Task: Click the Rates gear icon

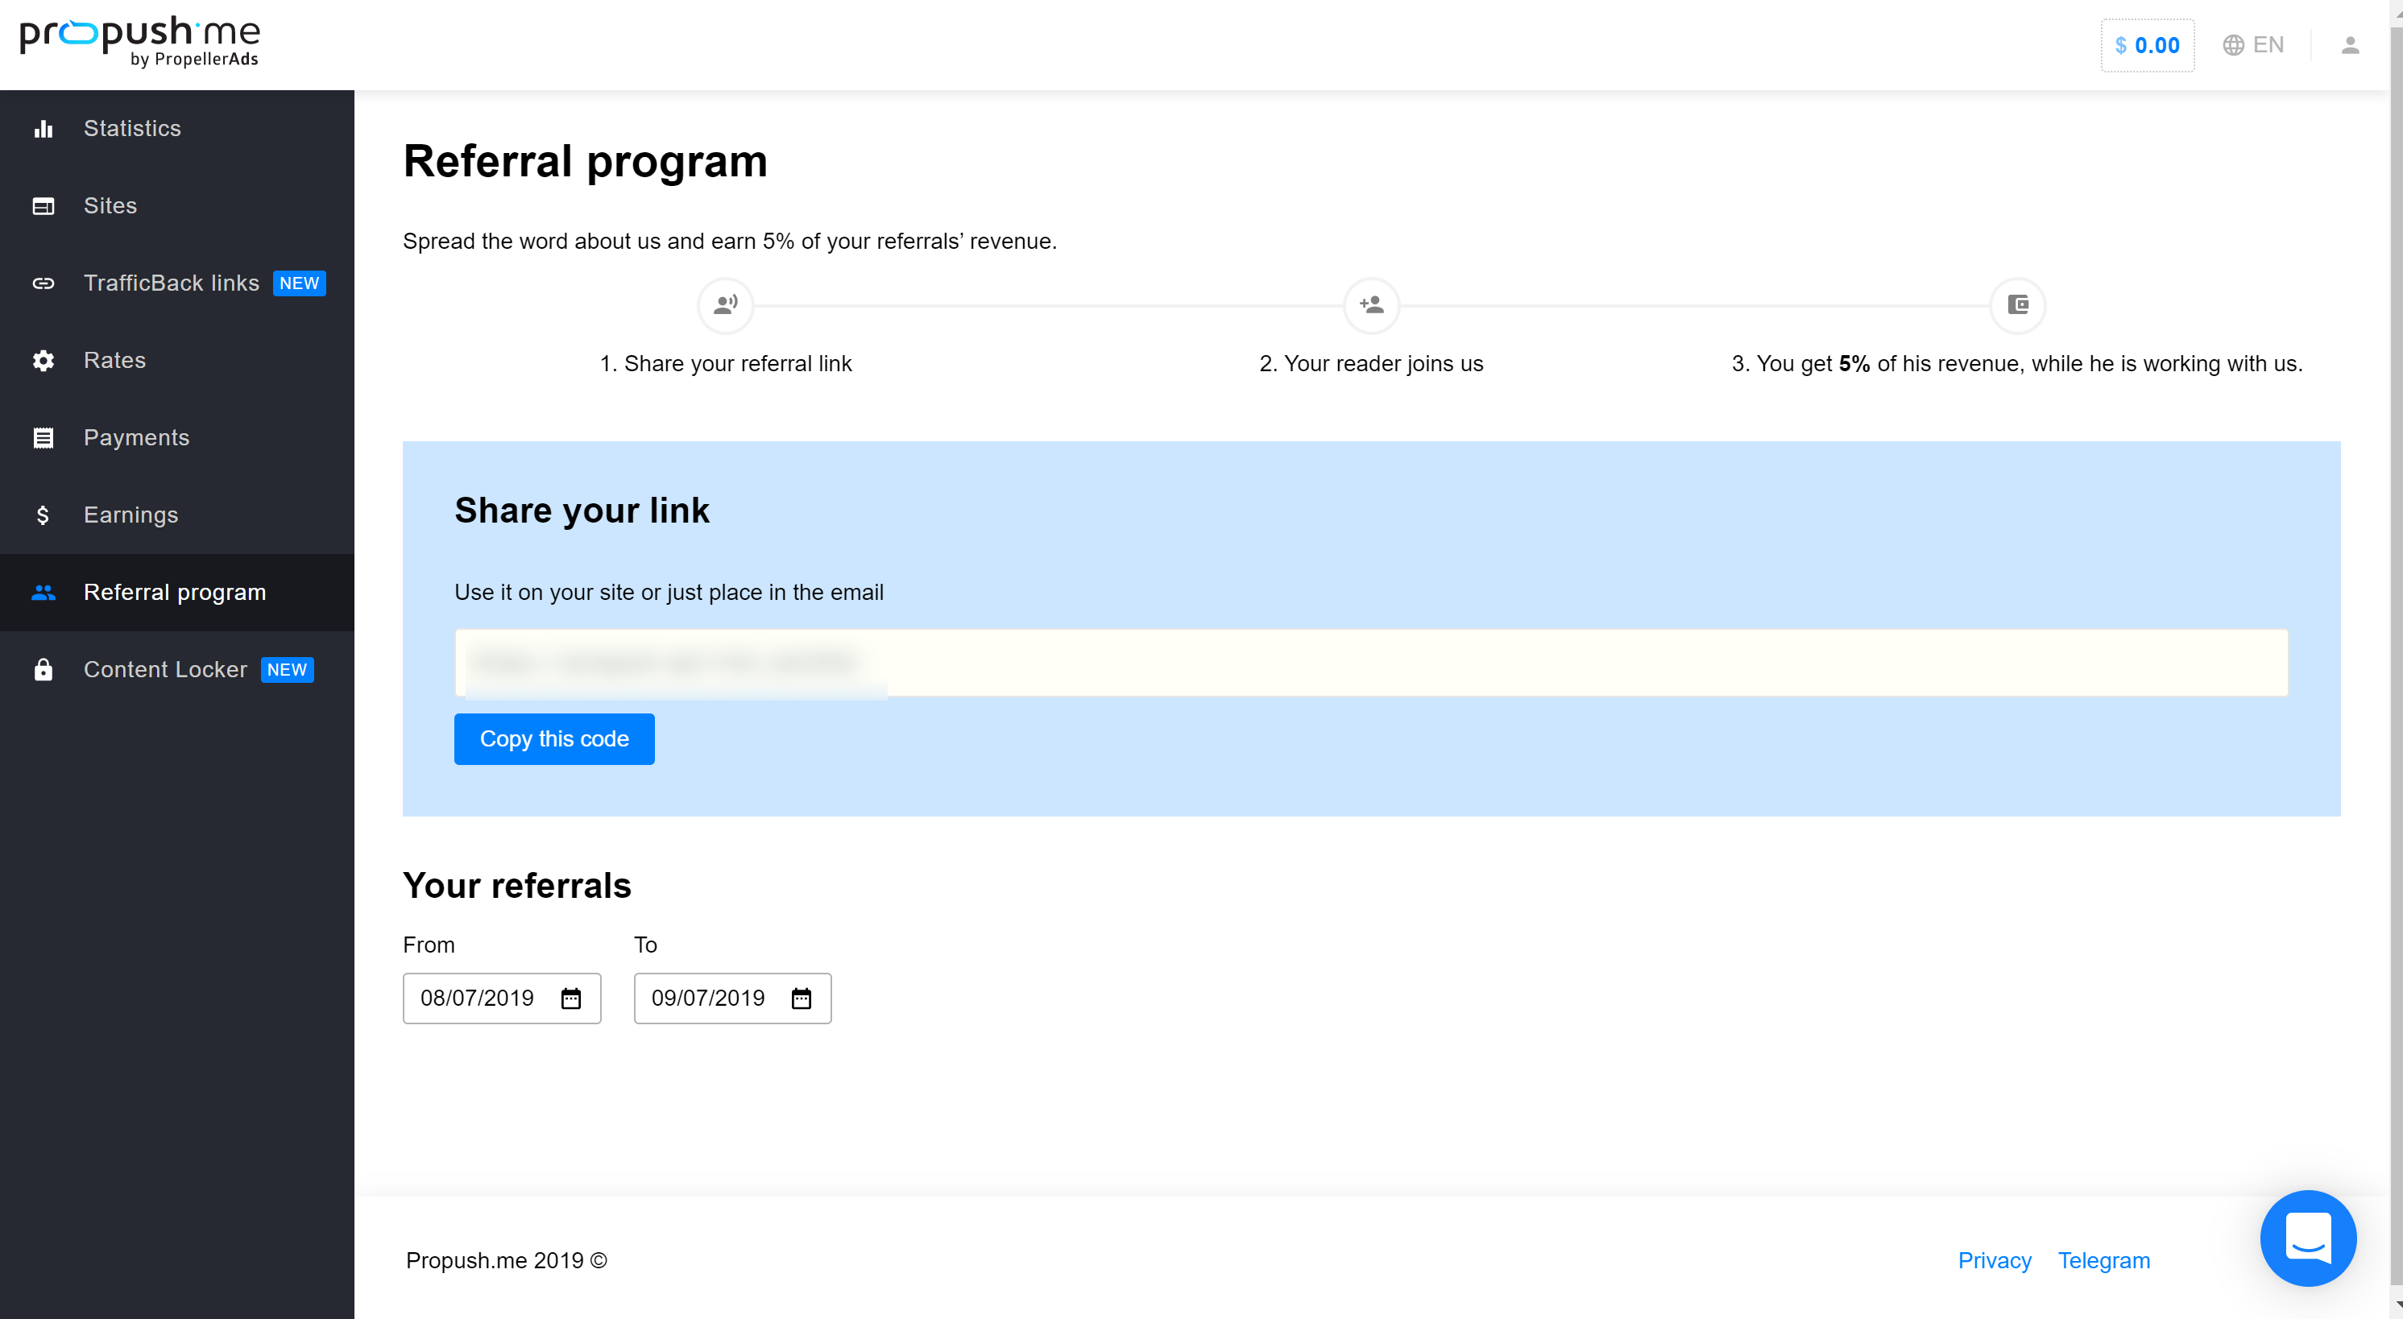Action: 43,361
